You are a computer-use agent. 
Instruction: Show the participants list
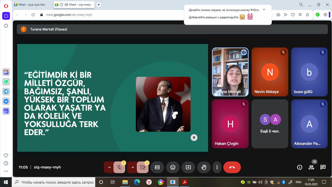tap(311, 167)
